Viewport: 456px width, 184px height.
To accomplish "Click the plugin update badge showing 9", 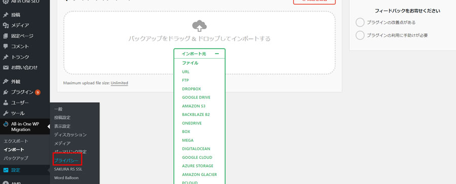I will click(x=37, y=93).
